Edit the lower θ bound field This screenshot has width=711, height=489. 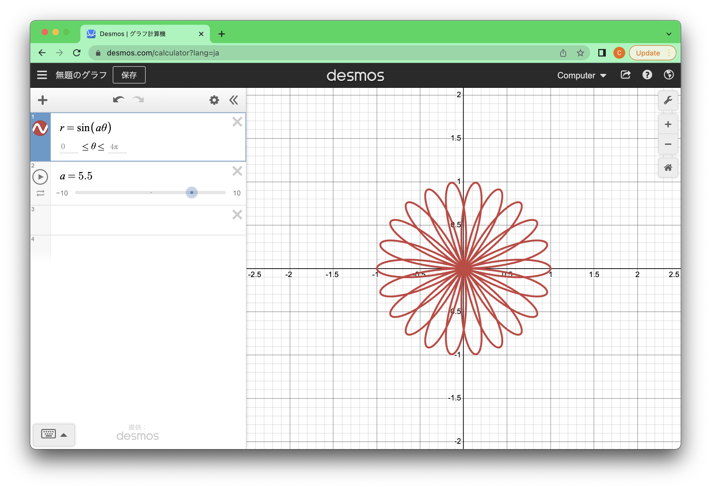(x=69, y=147)
